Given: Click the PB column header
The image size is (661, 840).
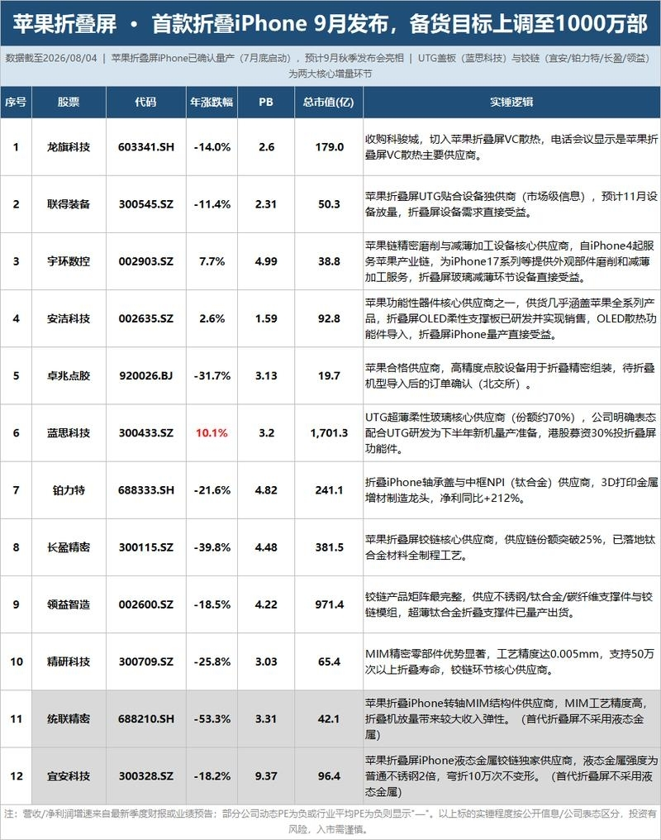Looking at the screenshot, I should pyautogui.click(x=266, y=102).
